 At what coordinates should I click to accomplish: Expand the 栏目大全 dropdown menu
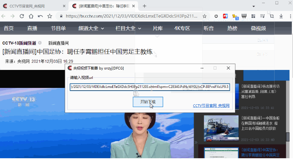click(x=128, y=28)
